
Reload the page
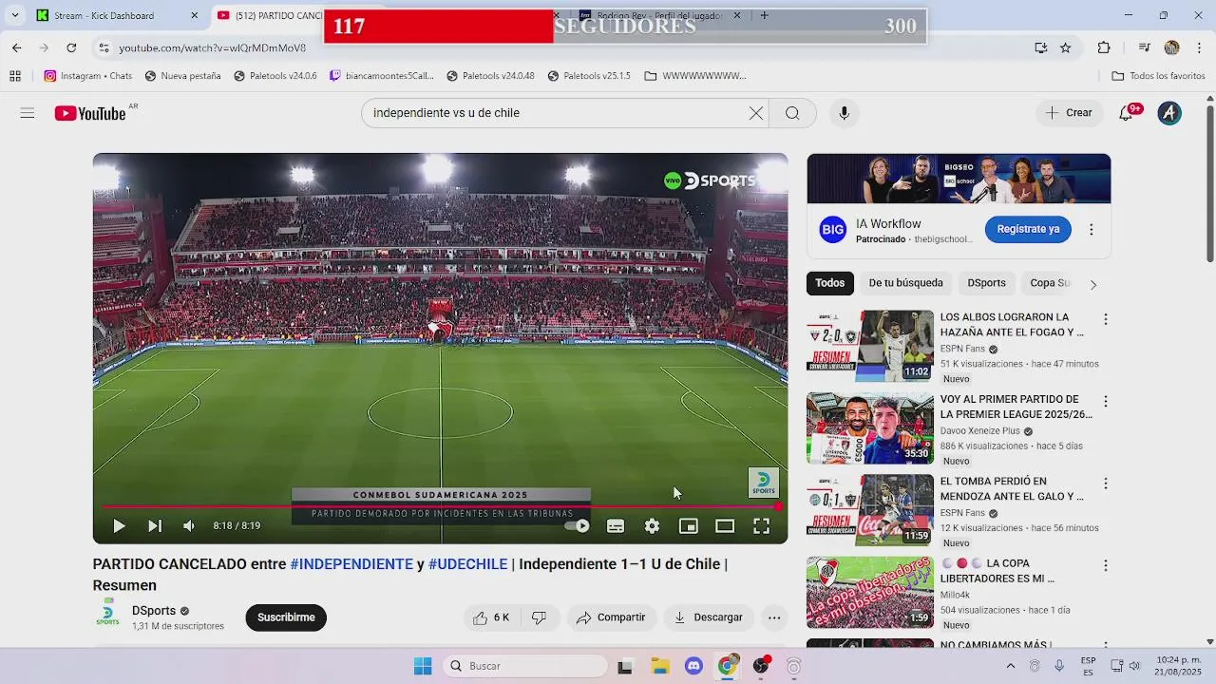(71, 47)
